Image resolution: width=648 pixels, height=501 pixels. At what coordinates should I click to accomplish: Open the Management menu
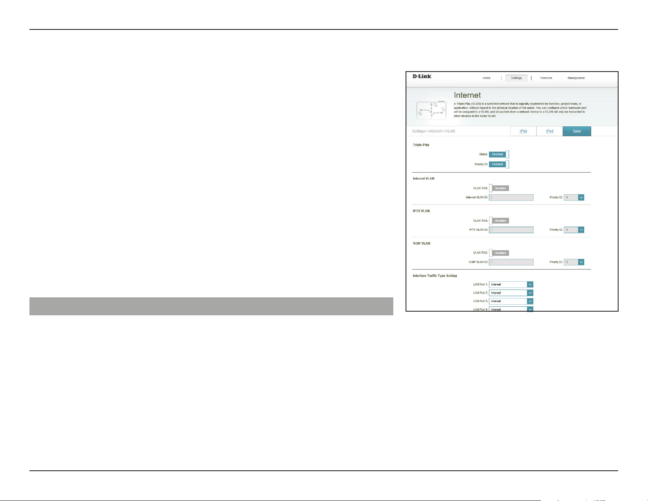tap(576, 78)
